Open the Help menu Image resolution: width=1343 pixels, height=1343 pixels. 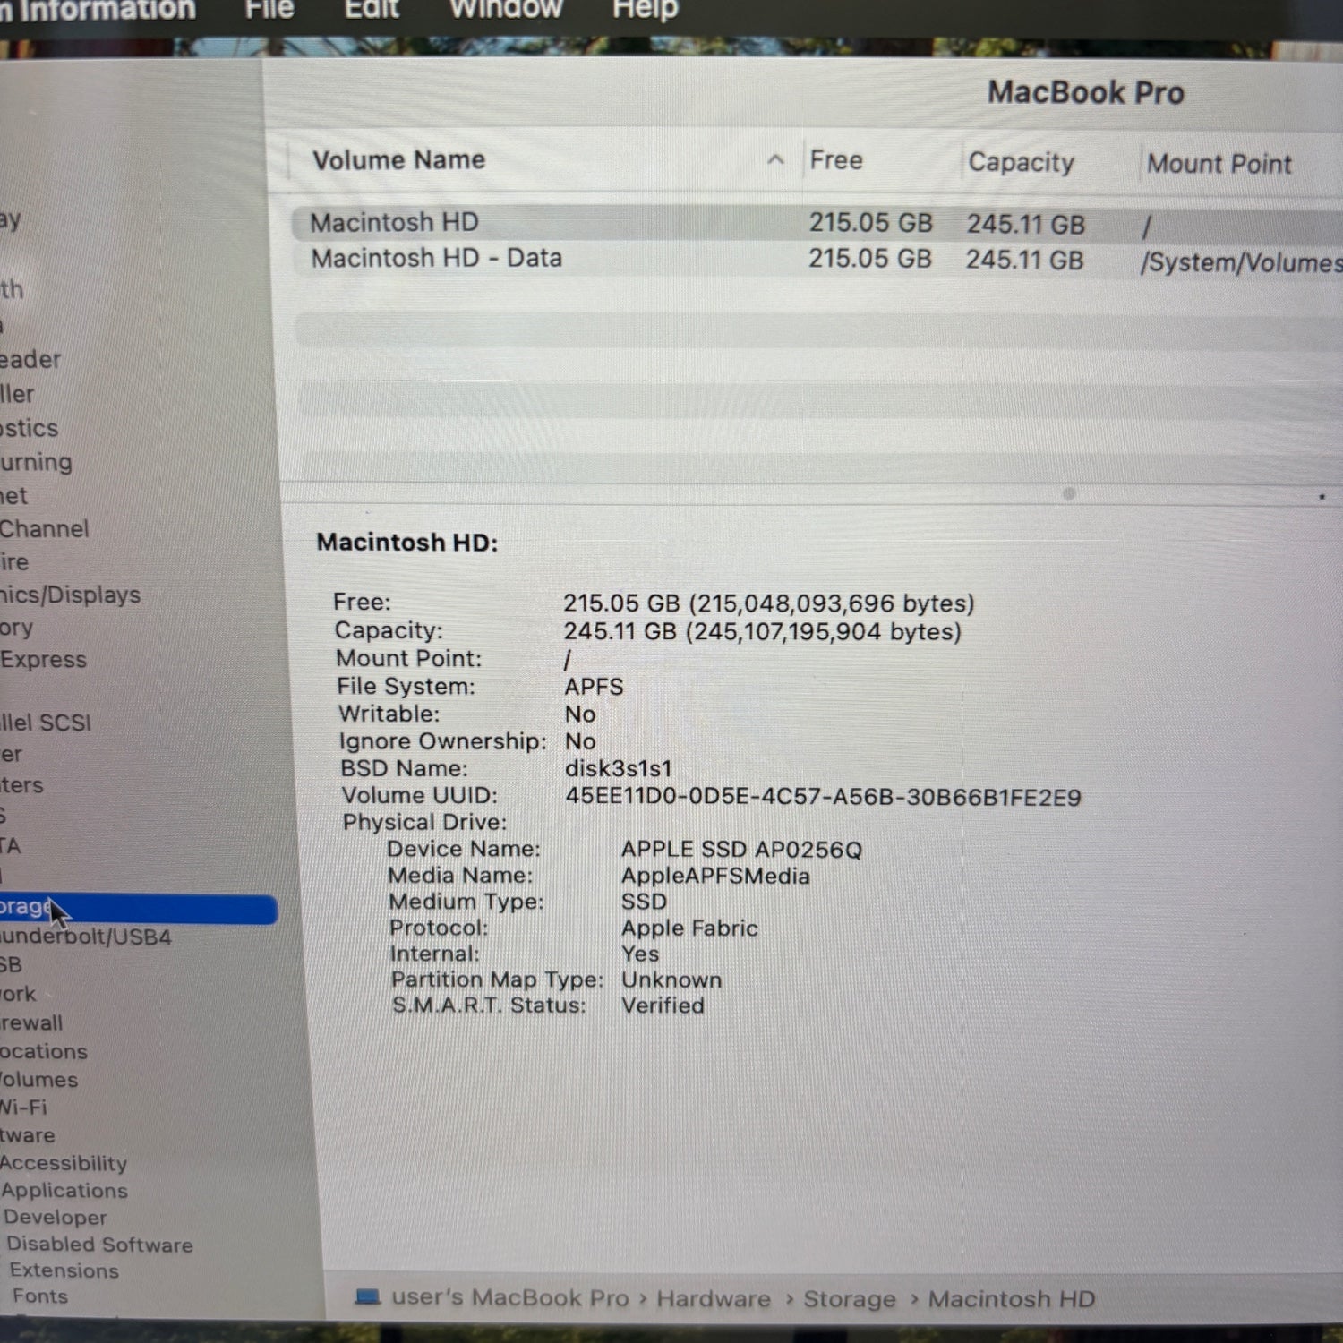[645, 9]
